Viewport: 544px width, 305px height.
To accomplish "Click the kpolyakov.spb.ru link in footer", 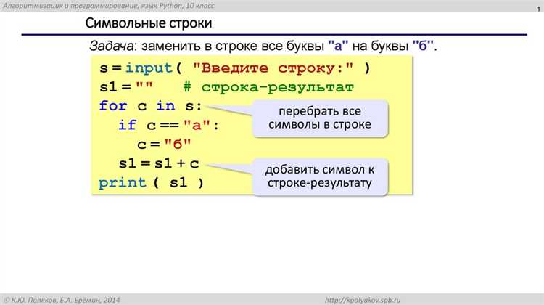I will pyautogui.click(x=363, y=300).
